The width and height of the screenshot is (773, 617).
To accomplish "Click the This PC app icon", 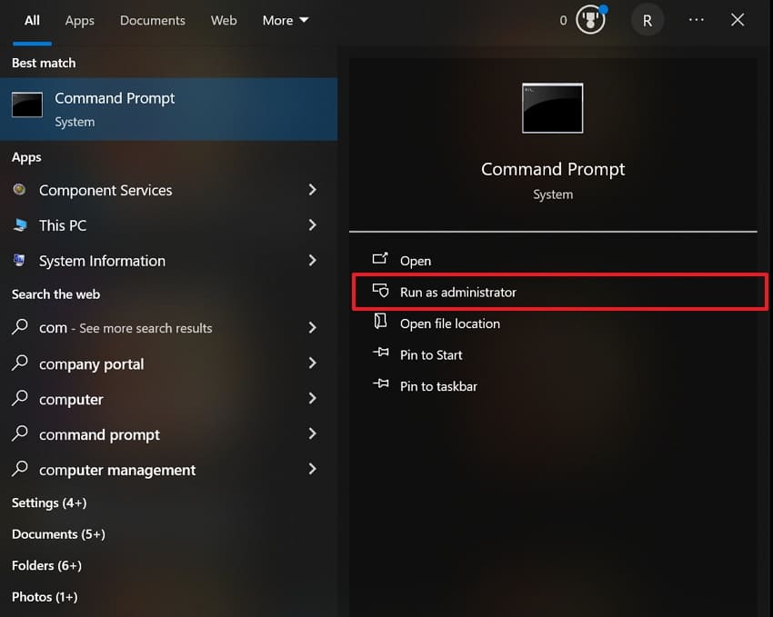I will pos(20,225).
